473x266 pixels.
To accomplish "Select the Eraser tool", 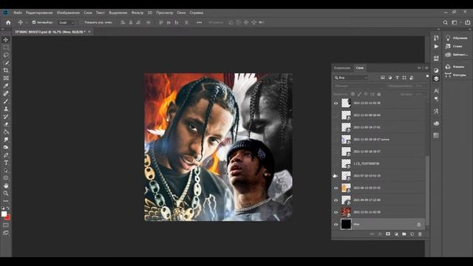I will 6,124.
